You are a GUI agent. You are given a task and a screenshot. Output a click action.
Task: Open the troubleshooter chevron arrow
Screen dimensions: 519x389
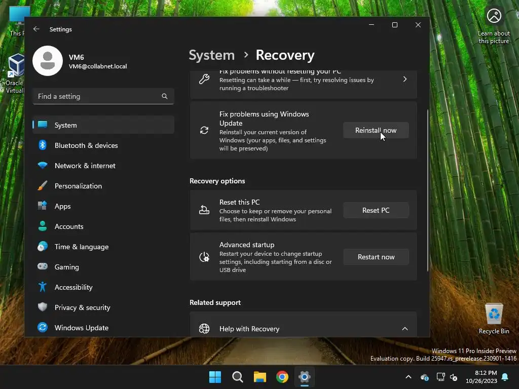pyautogui.click(x=405, y=79)
